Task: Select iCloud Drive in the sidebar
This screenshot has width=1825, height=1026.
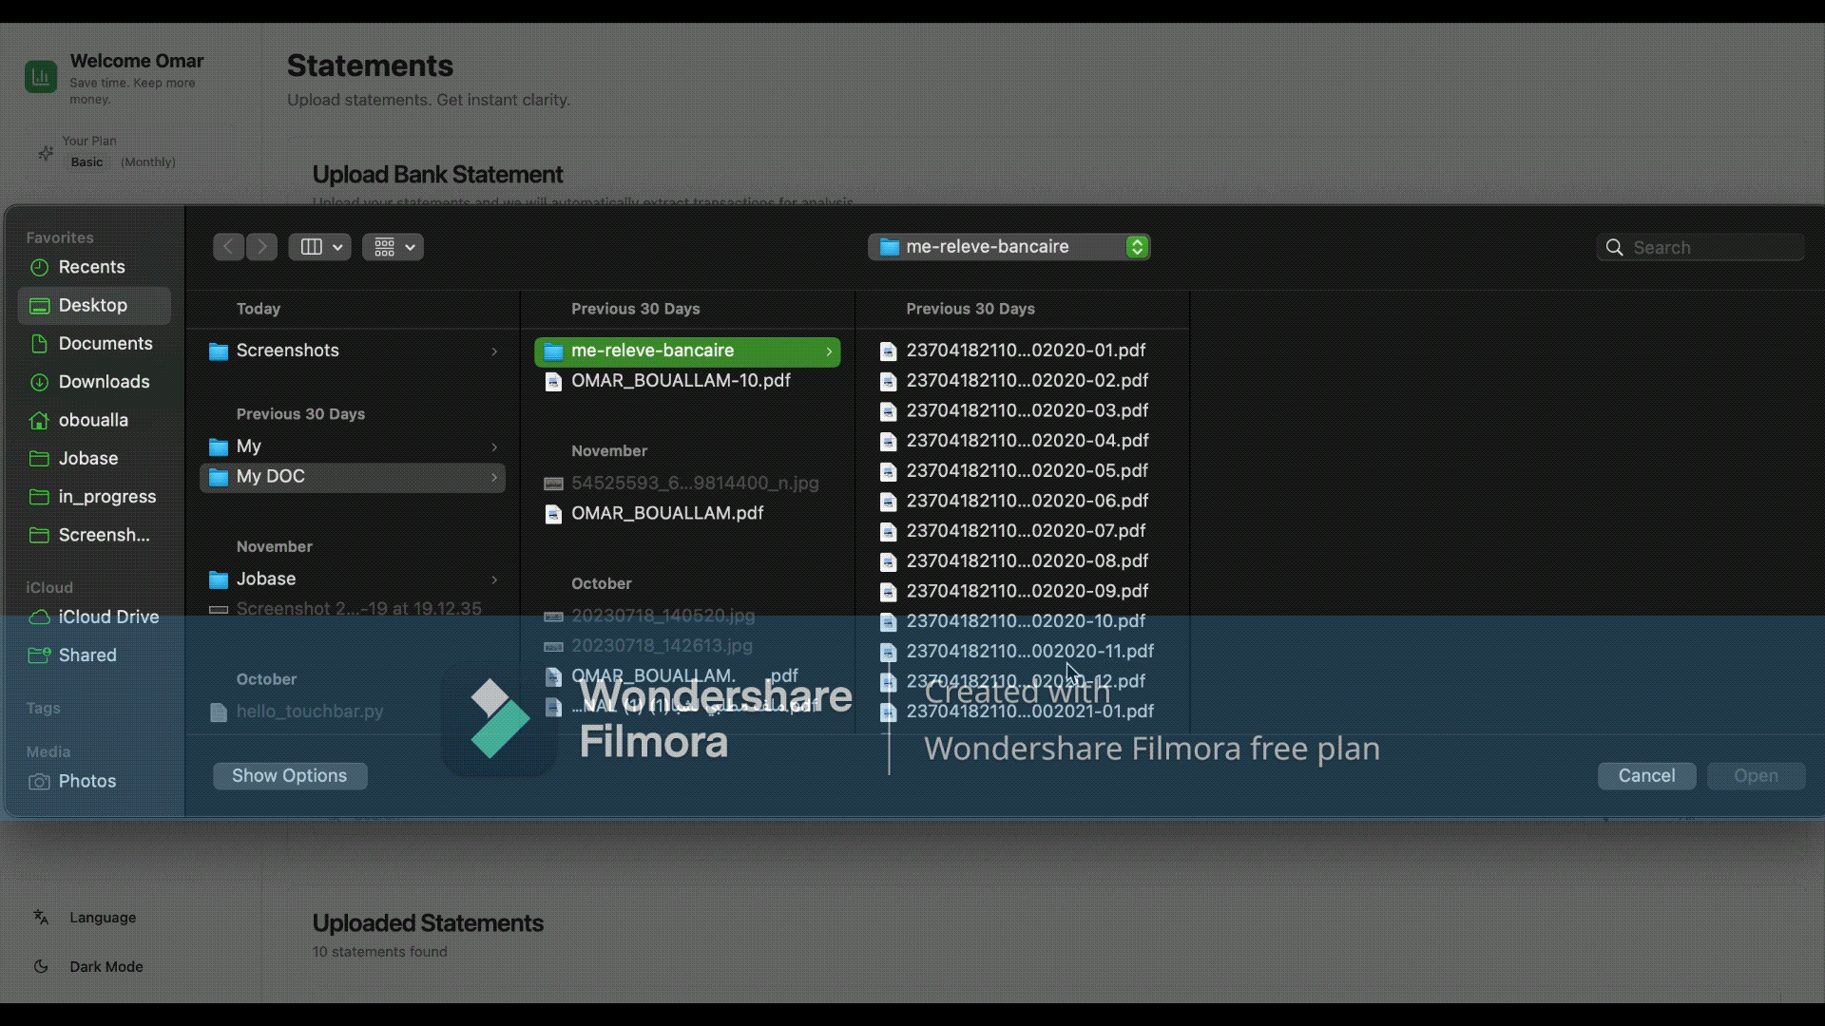Action: 108,617
